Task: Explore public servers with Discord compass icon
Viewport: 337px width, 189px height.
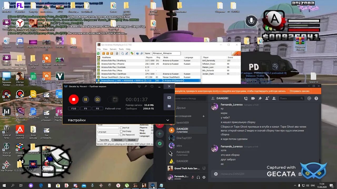Action: coord(160,144)
